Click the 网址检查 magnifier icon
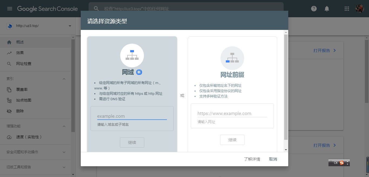Screen dimensions: 369x177 (x=9, y=64)
